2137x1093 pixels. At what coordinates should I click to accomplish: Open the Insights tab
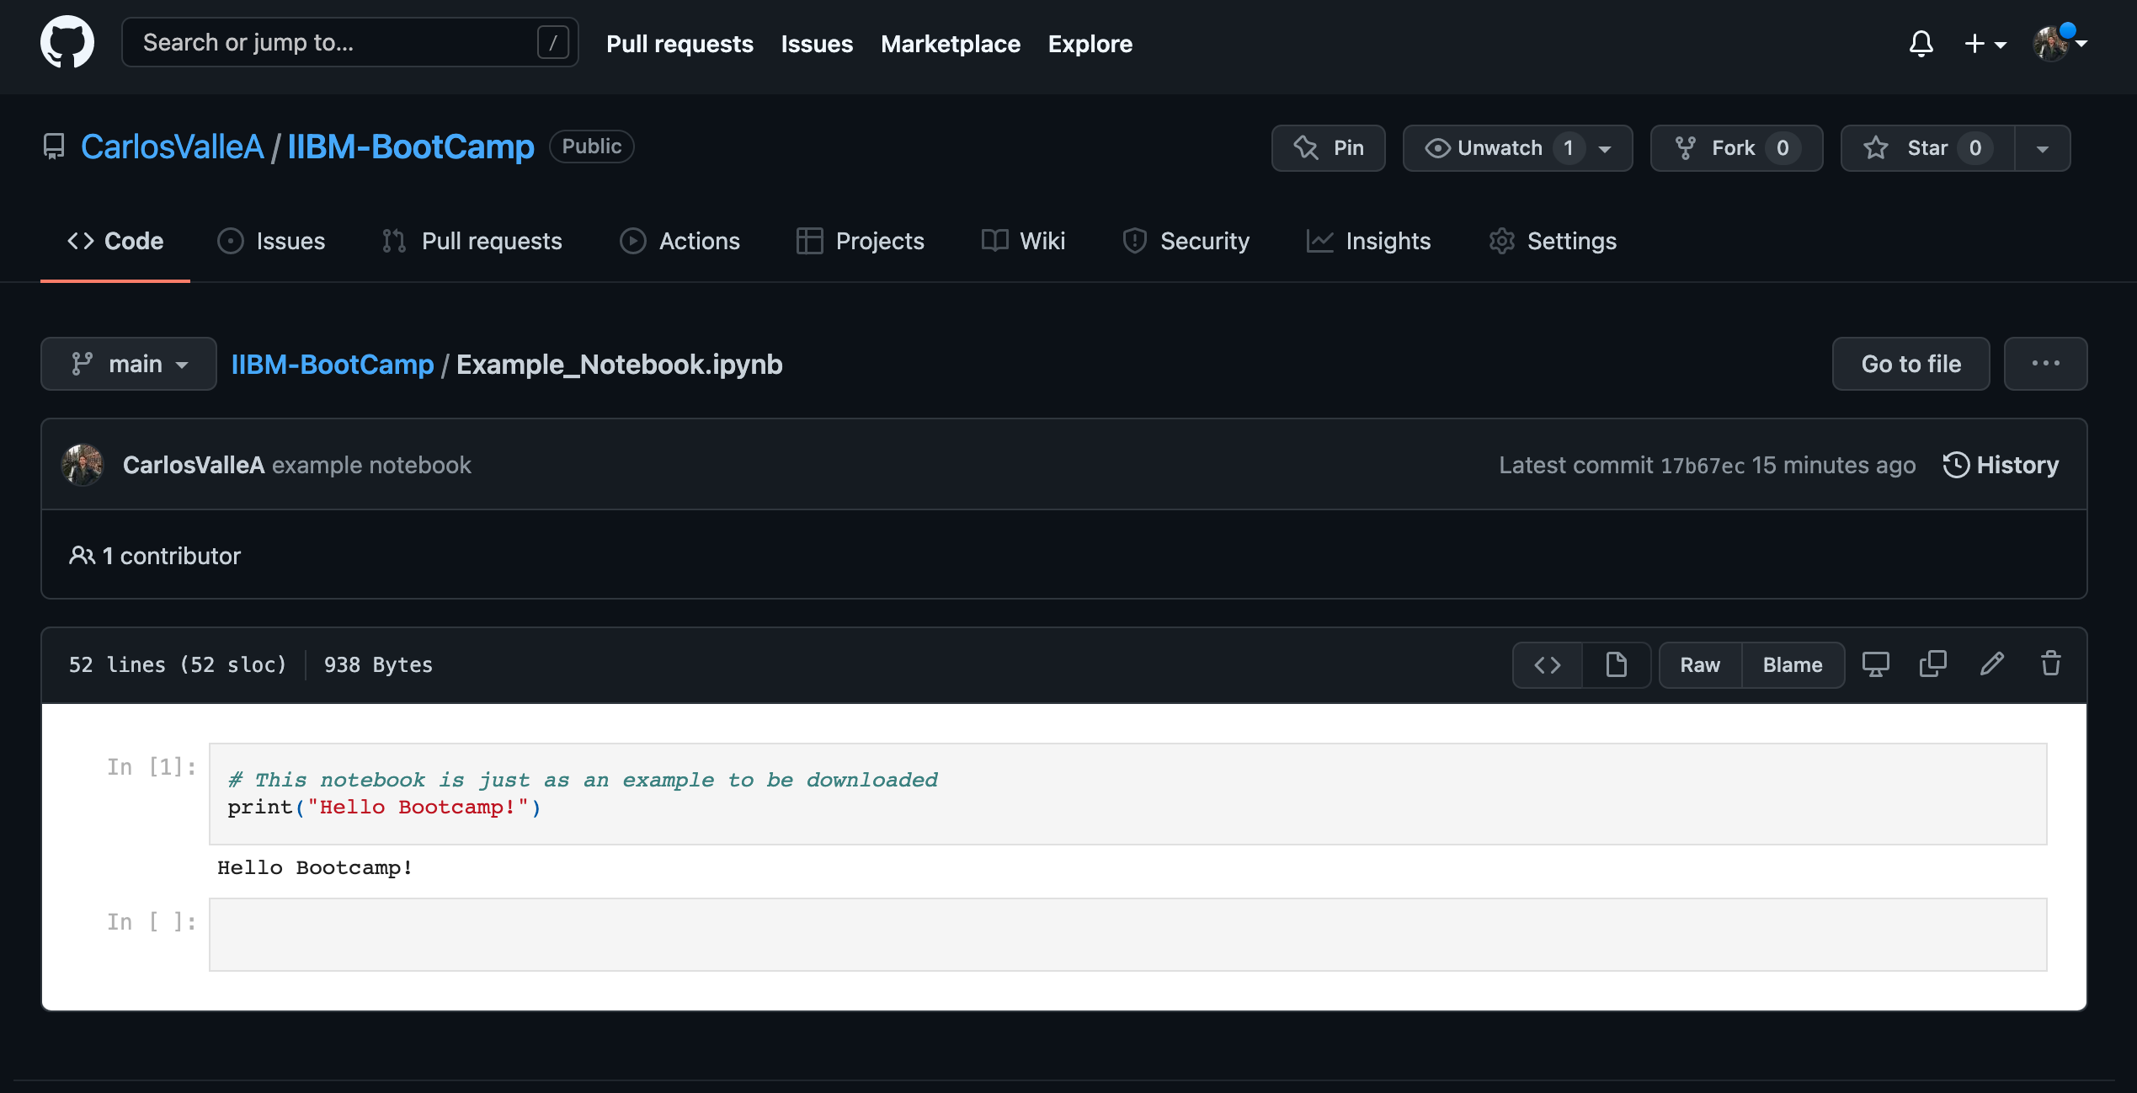coord(1368,241)
